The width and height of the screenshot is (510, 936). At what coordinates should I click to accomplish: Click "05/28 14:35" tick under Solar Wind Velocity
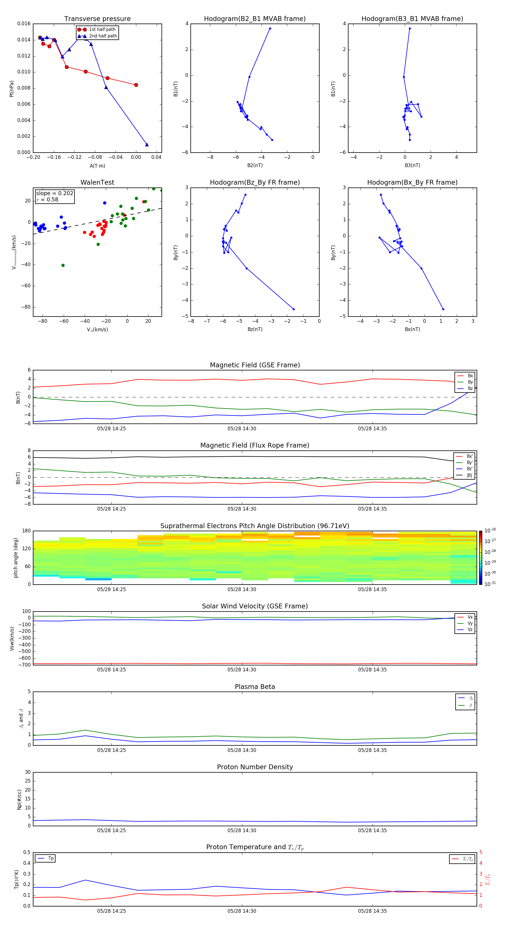tap(372, 669)
